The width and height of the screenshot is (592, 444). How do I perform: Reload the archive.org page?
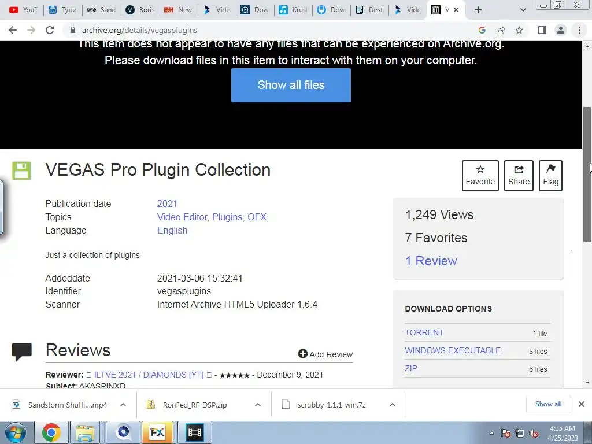50,30
